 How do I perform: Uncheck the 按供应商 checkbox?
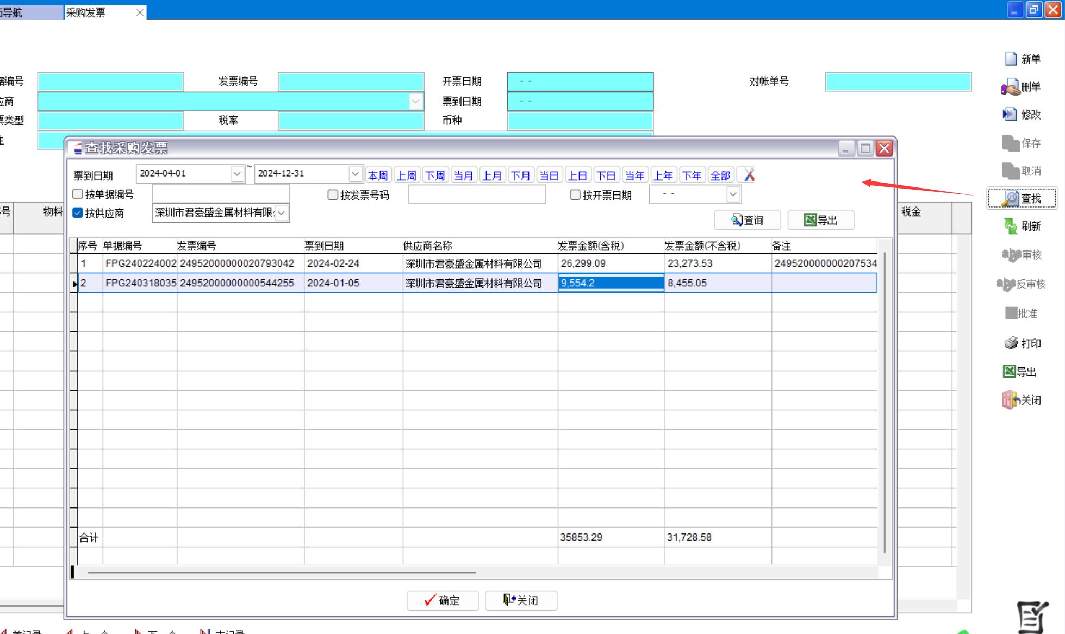(x=78, y=213)
